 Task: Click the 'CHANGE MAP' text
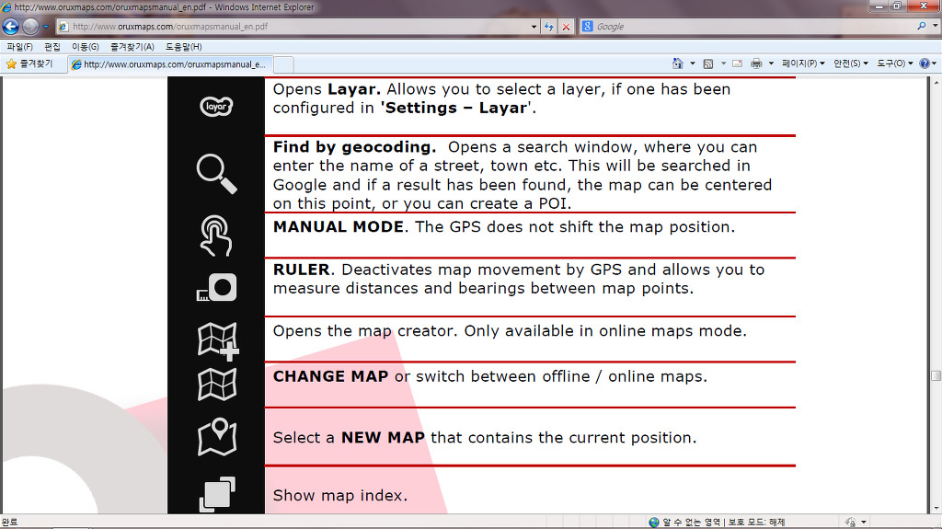[330, 376]
